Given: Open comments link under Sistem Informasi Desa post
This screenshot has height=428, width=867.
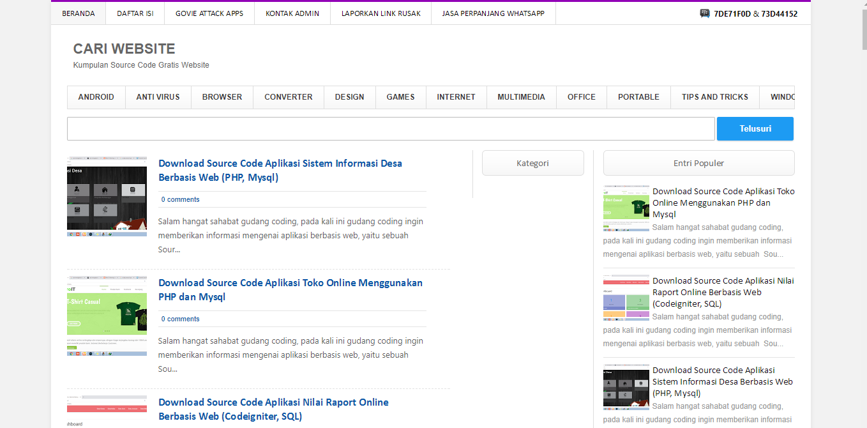Looking at the screenshot, I should (x=180, y=199).
